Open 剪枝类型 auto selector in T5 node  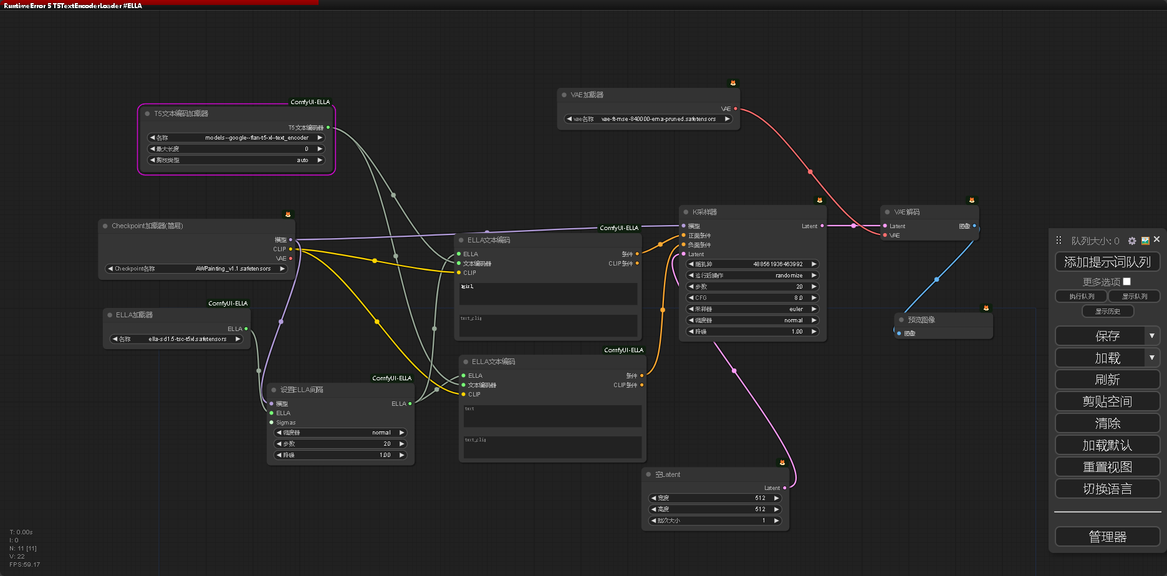[x=236, y=160]
